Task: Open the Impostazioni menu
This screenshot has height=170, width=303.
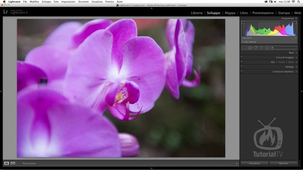Action: [68, 1]
